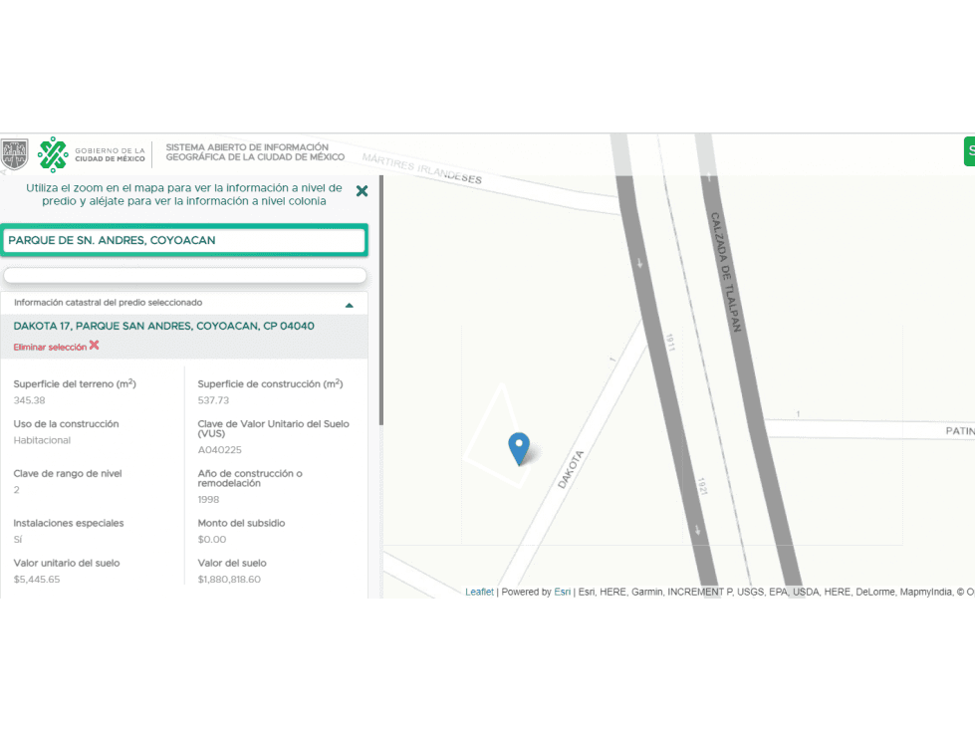Open the Esri link in map attribution
This screenshot has height=731, width=975.
click(x=562, y=592)
